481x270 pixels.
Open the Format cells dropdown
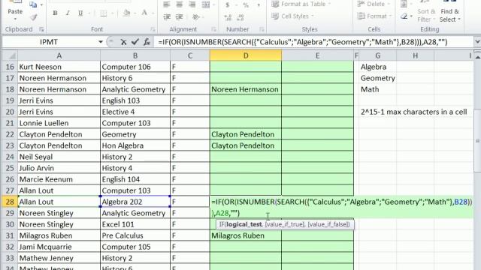[374, 16]
